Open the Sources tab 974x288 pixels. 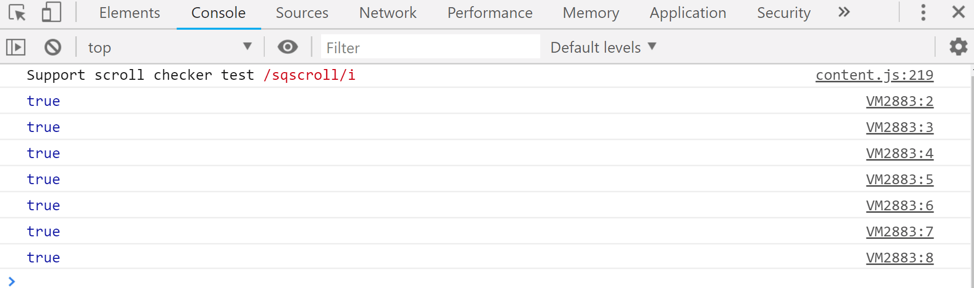pyautogui.click(x=302, y=13)
